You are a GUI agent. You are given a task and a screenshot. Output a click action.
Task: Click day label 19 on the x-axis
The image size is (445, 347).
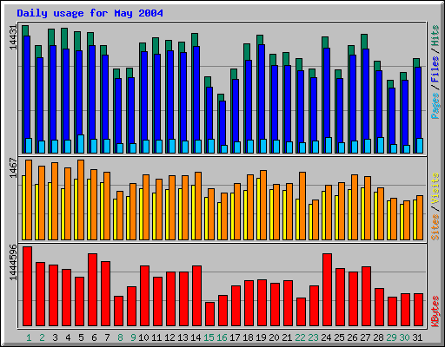pyautogui.click(x=261, y=337)
